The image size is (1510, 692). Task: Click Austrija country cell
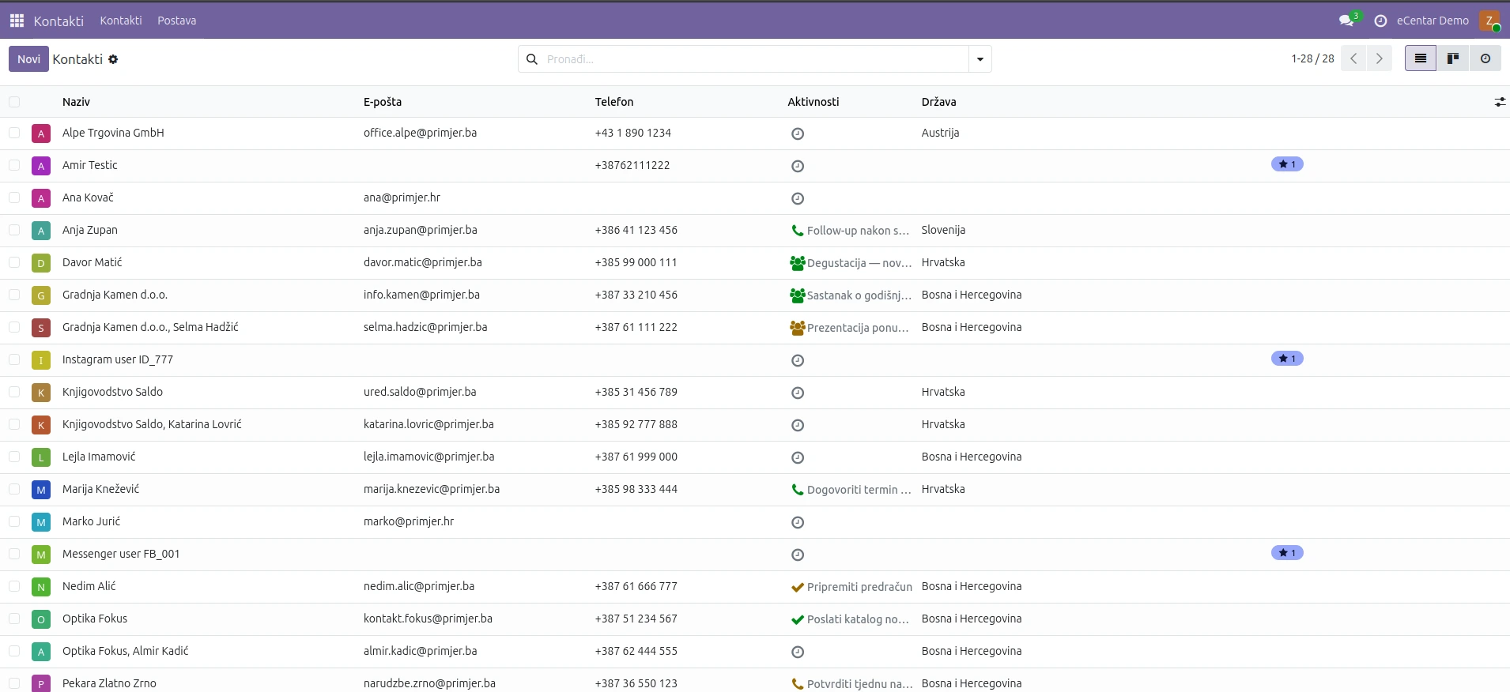(940, 133)
